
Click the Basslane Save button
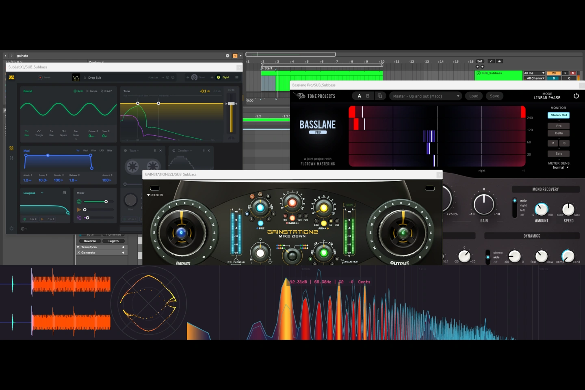(x=494, y=96)
